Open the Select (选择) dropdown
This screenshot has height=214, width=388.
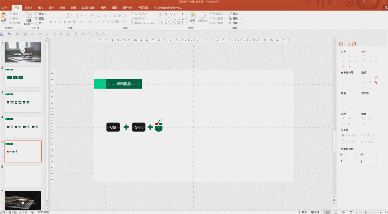point(235,23)
